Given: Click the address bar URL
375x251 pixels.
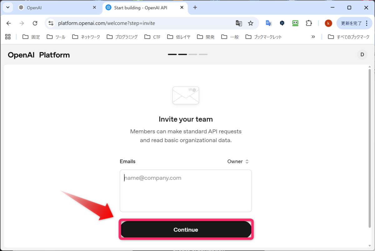Looking at the screenshot, I should [107, 23].
